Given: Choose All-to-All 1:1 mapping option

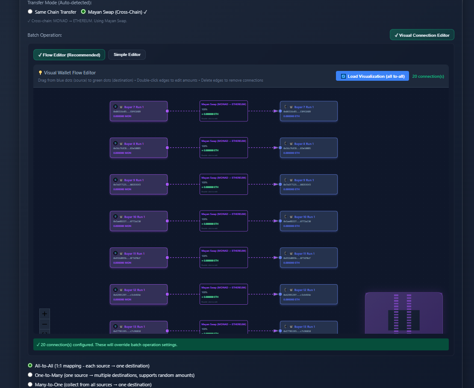Looking at the screenshot, I should point(30,366).
